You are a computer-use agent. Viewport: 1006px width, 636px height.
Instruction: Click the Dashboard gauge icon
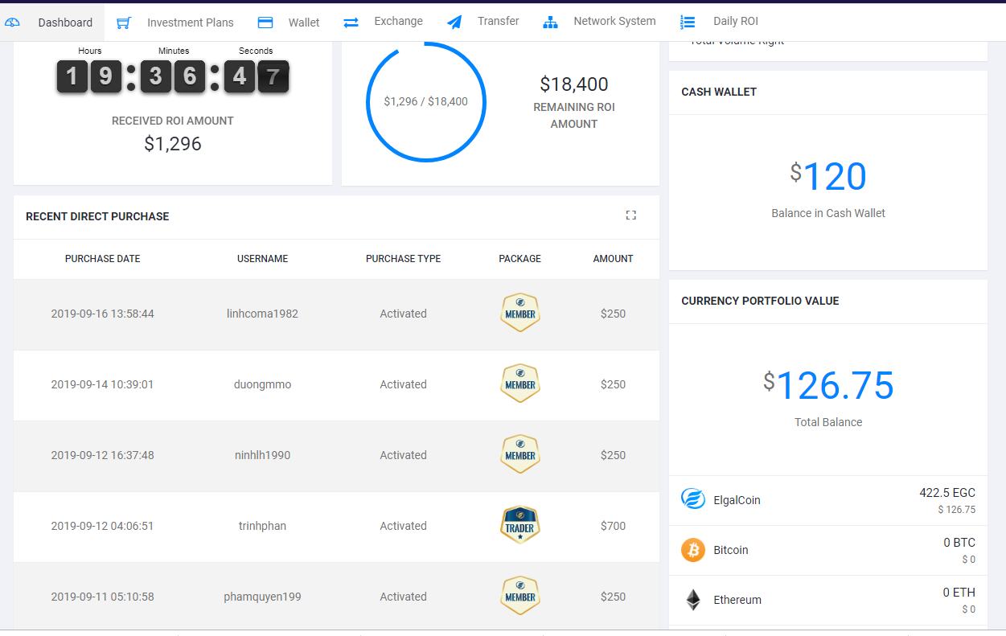click(x=12, y=23)
